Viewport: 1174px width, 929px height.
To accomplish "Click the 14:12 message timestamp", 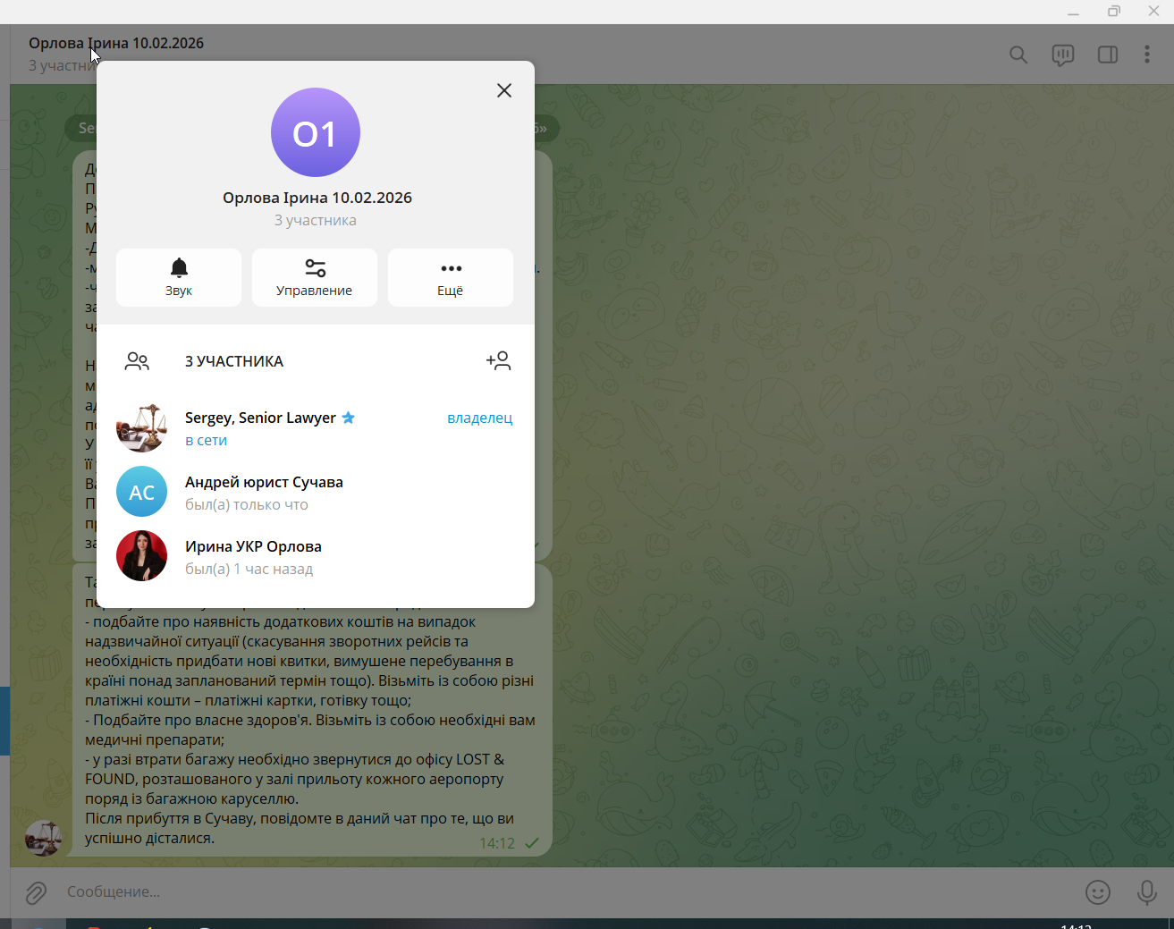I will (497, 843).
